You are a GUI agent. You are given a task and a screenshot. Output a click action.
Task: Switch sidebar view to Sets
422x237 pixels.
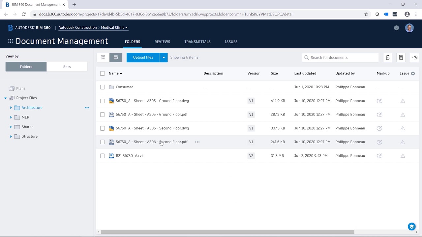67,66
